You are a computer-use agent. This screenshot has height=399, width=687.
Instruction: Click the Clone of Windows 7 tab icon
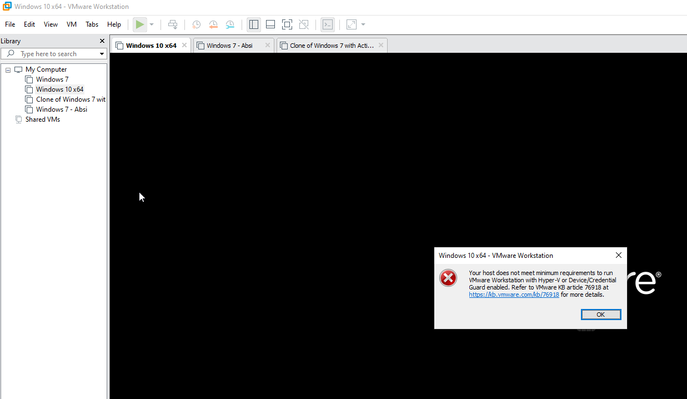[x=284, y=46]
